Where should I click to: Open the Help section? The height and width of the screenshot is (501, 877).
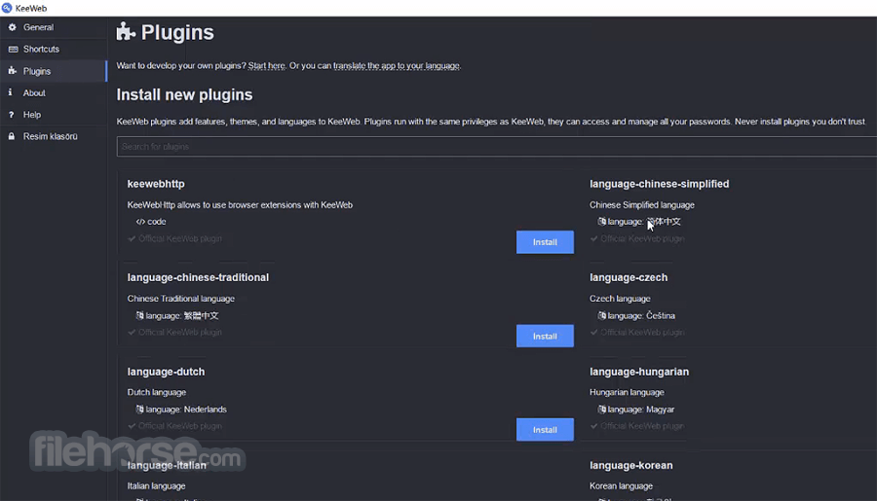click(x=54, y=115)
